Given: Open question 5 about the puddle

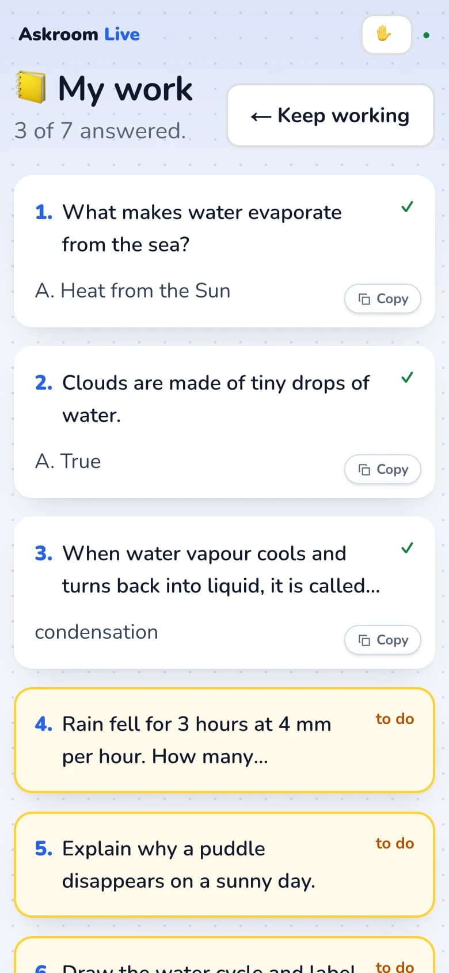Looking at the screenshot, I should point(224,865).
